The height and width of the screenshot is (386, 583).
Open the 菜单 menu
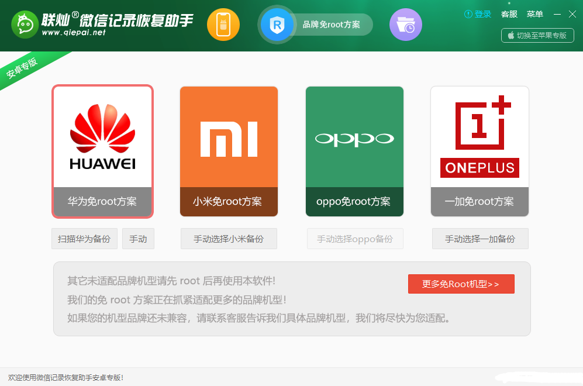point(534,14)
